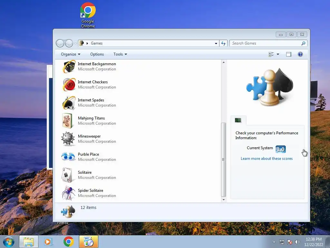
Task: Expand the breadcrumb arrow before Games
Action: pos(87,43)
